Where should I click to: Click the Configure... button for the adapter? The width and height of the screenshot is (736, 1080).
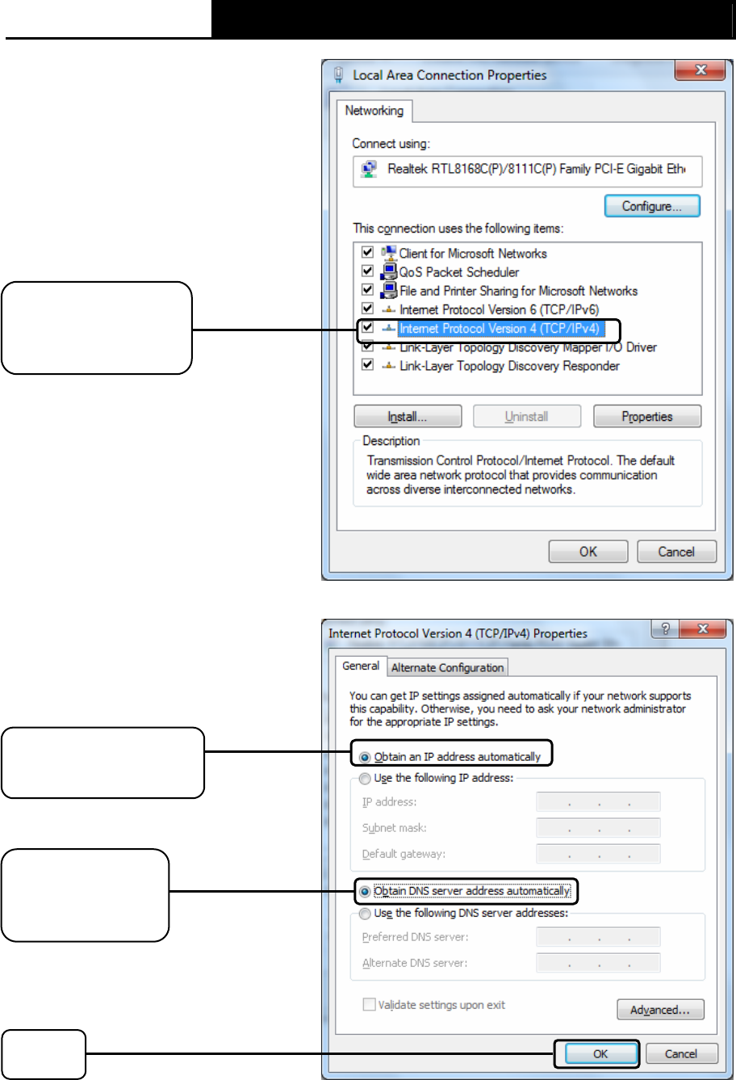pos(652,206)
